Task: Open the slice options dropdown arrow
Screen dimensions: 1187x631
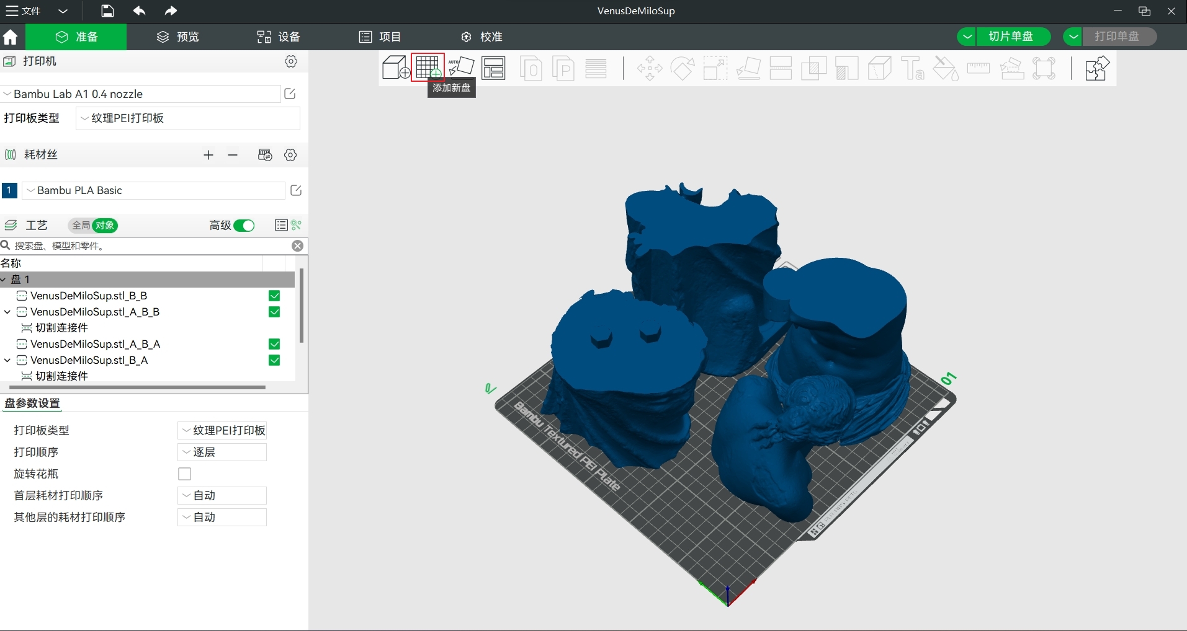Action: [x=967, y=37]
